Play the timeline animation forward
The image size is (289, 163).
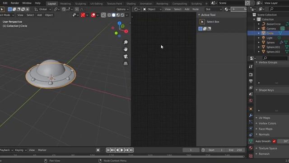pos(122,150)
